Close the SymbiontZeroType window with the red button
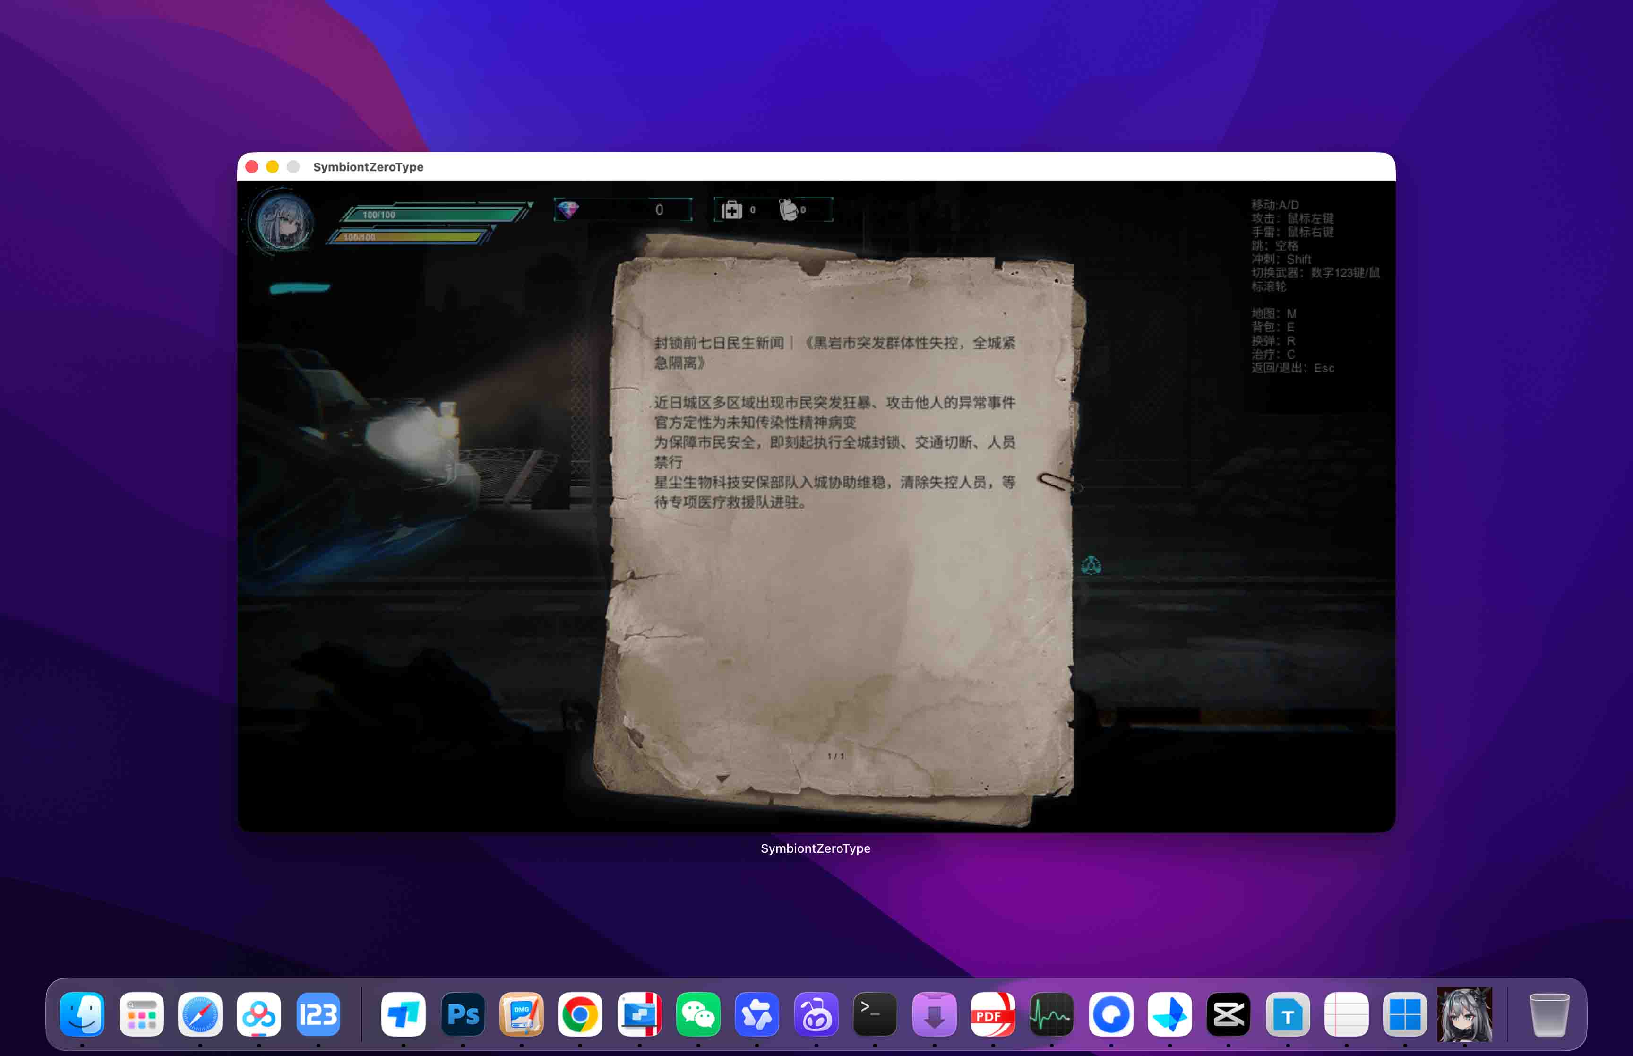Viewport: 1633px width, 1056px height. (x=251, y=167)
